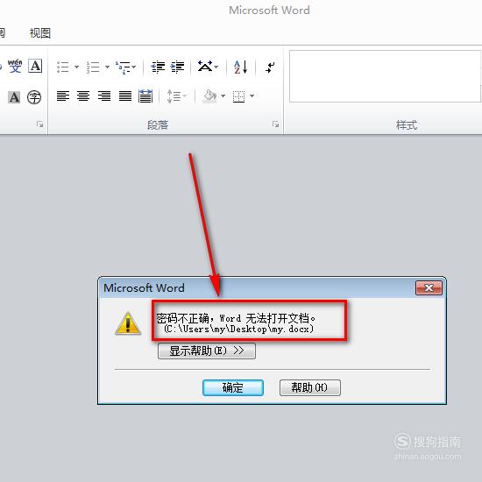Confirm with the 确定 button

point(233,387)
